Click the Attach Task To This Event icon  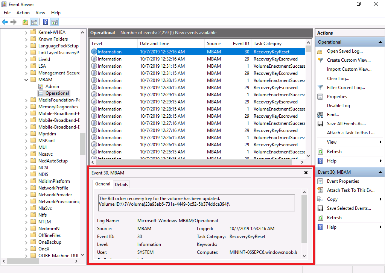point(320,190)
